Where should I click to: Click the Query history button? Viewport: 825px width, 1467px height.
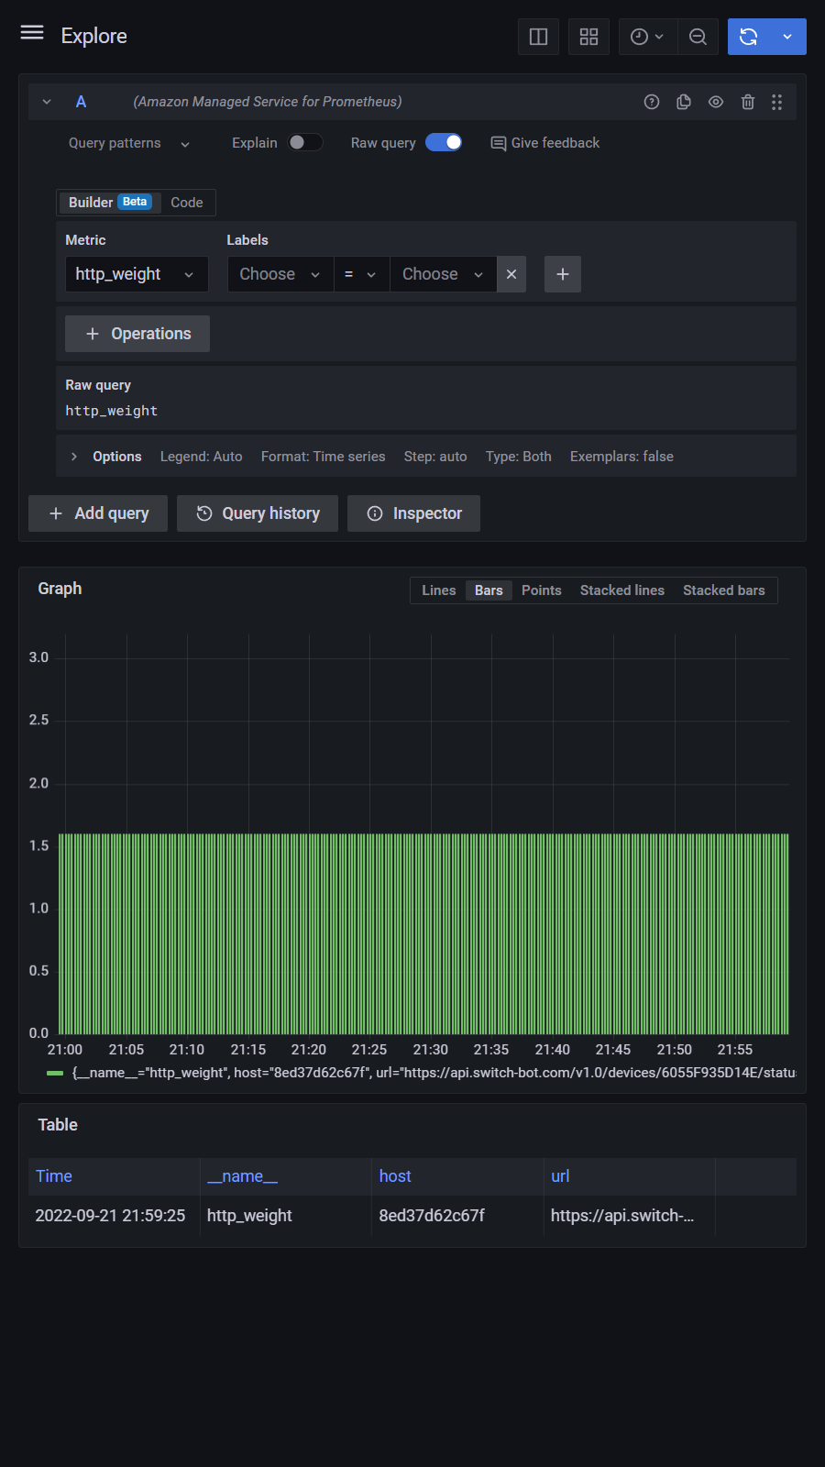point(258,513)
